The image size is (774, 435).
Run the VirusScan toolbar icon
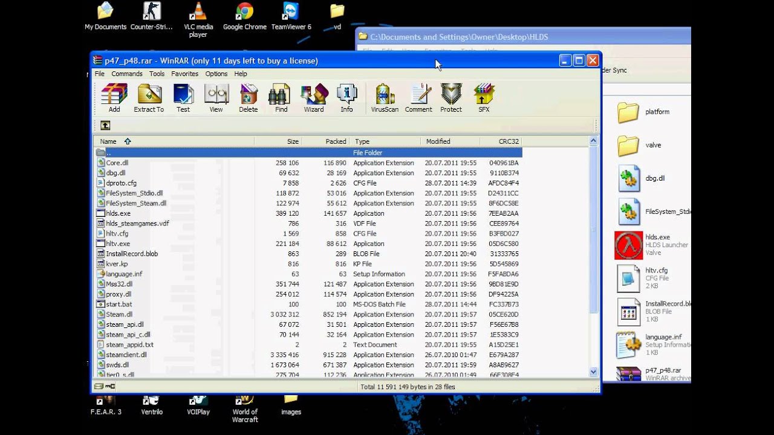click(x=385, y=98)
